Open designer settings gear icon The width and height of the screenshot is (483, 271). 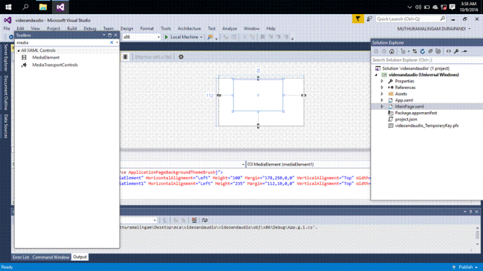(181, 56)
